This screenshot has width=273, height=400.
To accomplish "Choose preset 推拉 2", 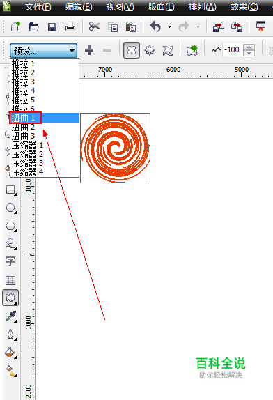I will click(x=45, y=72).
